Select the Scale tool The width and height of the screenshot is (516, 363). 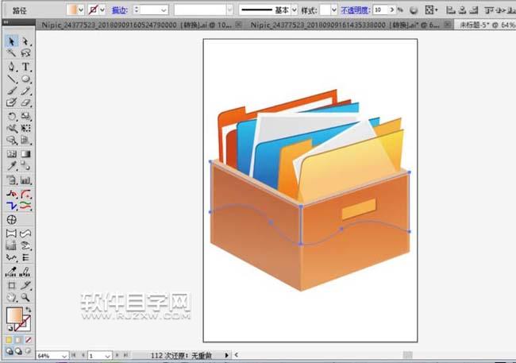click(x=25, y=116)
